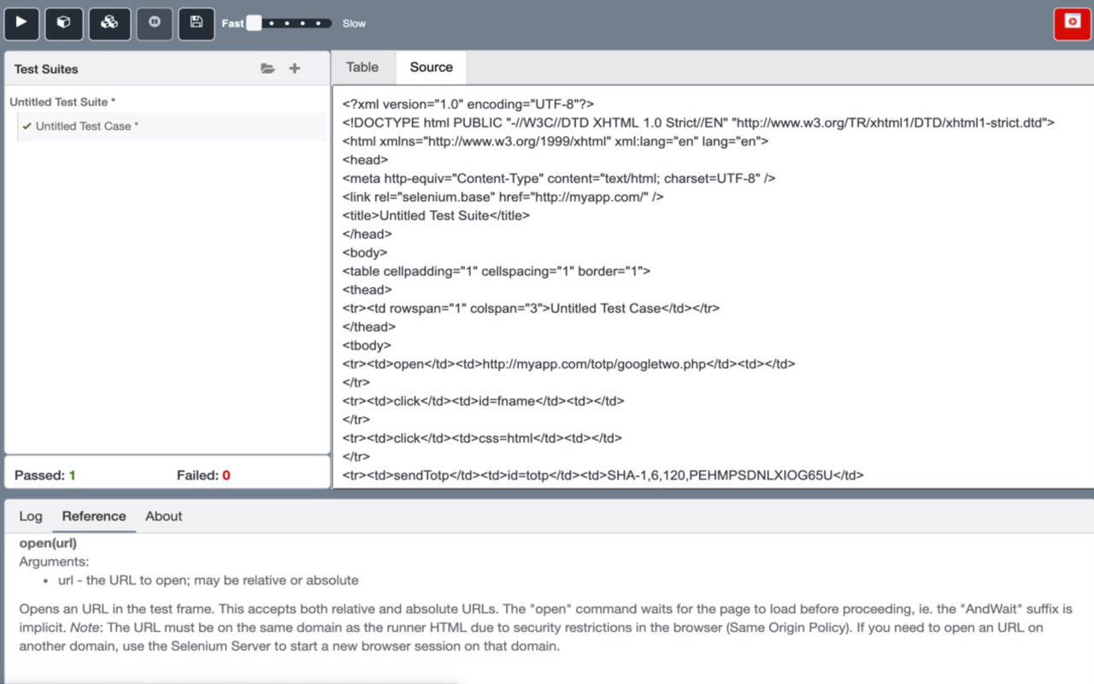Run all test suites with the stacked-cubes icon
Viewport: 1094px width, 684px height.
click(x=109, y=23)
